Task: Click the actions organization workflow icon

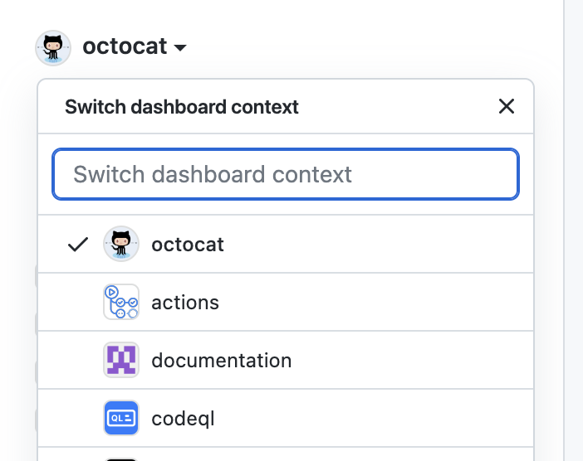Action: point(120,303)
